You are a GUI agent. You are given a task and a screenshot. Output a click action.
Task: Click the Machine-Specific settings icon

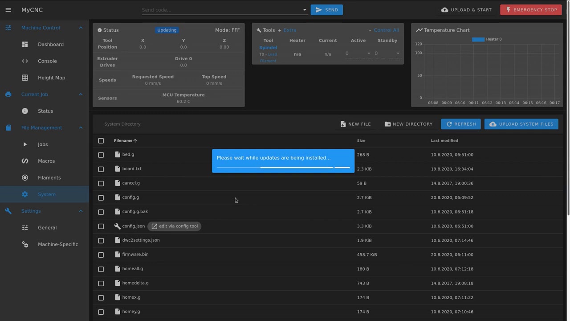click(25, 244)
